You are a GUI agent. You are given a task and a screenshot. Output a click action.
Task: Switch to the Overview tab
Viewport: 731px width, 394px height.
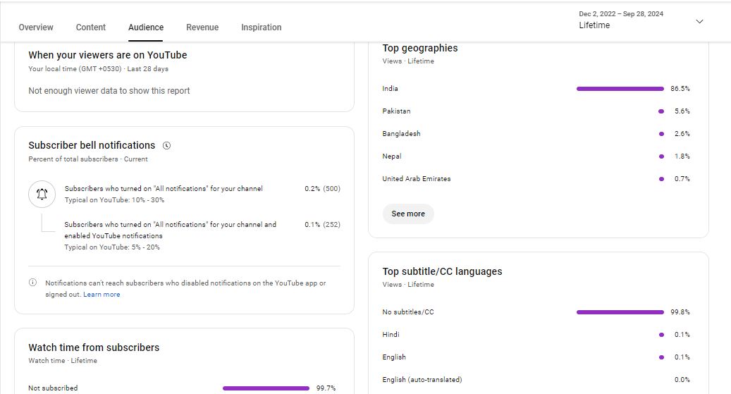36,27
